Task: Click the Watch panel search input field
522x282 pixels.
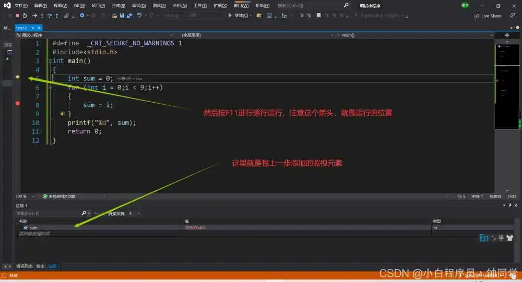Action: [47, 213]
